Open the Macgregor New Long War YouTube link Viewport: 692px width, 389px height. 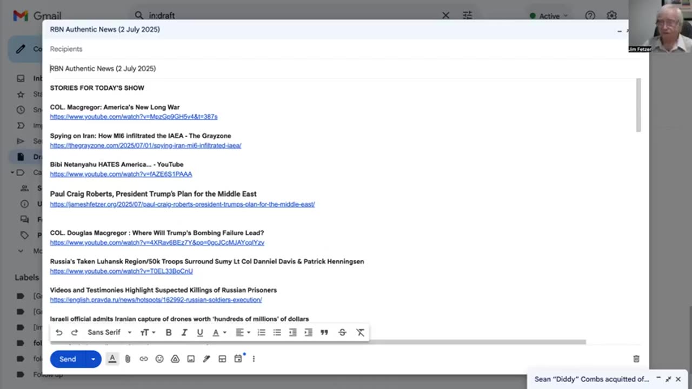134,117
